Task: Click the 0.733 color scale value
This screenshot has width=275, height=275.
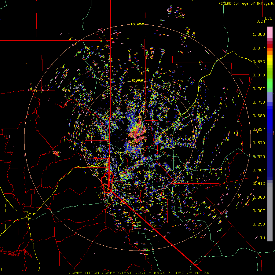Action: click(x=259, y=102)
